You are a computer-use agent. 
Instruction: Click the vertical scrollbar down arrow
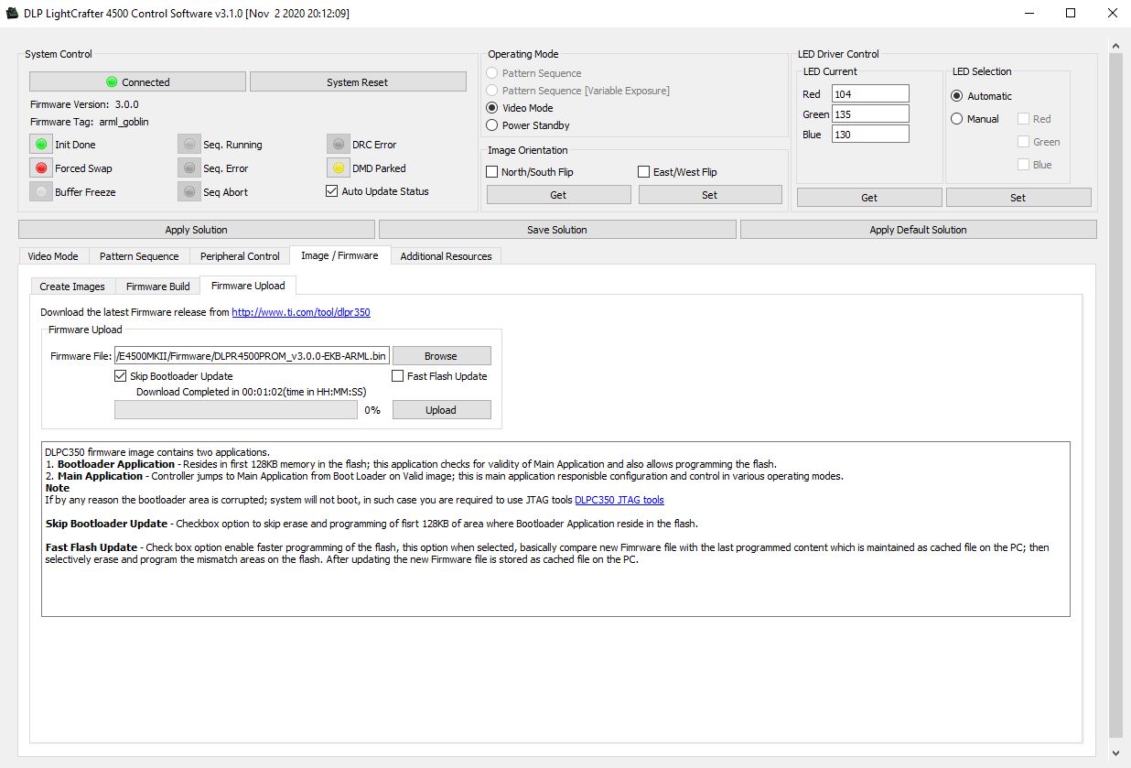tap(1115, 753)
